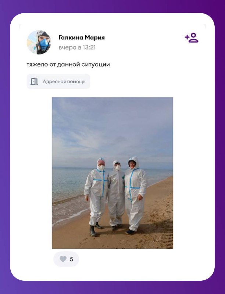The image size is (225, 294).
Task: Open Галкина Мария's profile avatar
Action: click(39, 42)
